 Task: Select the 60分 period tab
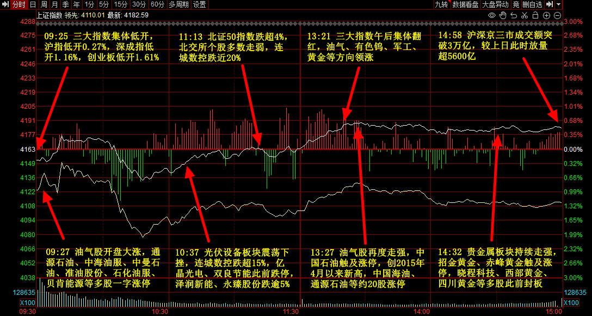coord(157,4)
